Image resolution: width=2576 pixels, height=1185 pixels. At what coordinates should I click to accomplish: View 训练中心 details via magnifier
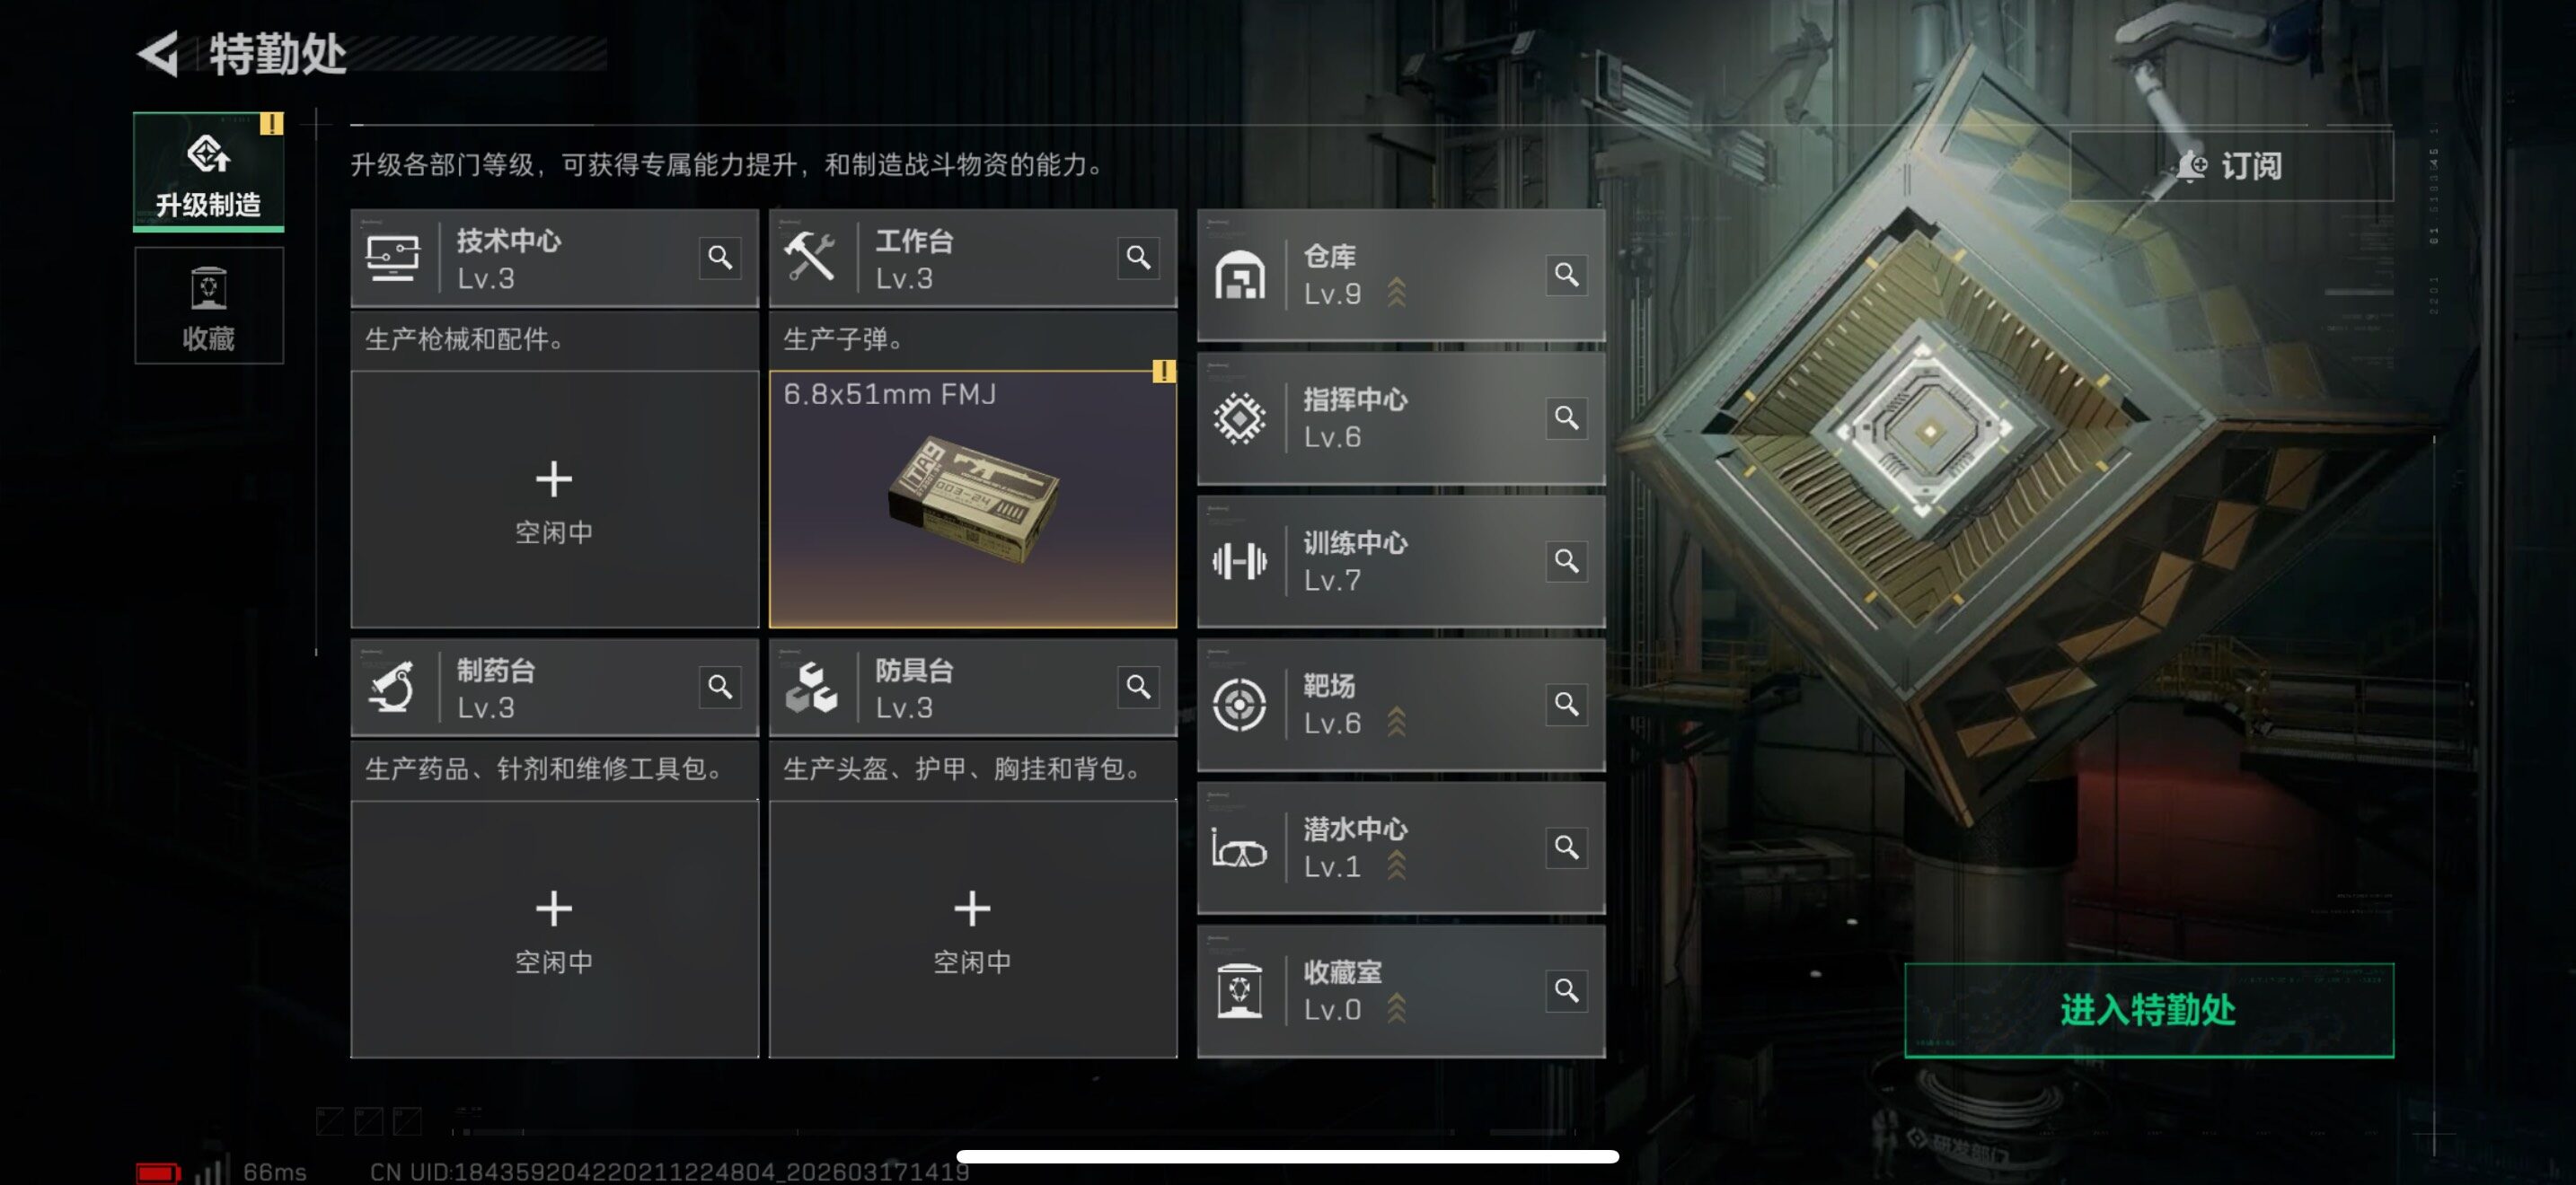[1566, 560]
